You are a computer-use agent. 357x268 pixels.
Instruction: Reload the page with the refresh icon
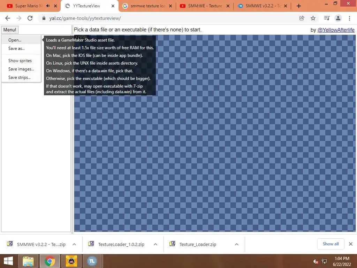(30, 18)
